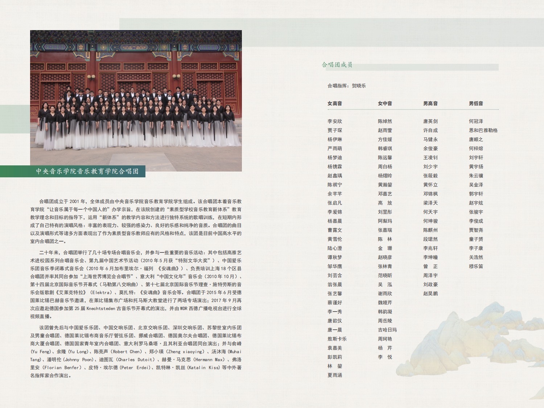This screenshot has width=544, height=408.
Task: Click the name 唐英剑 atop the tenor list
Action: pos(430,121)
